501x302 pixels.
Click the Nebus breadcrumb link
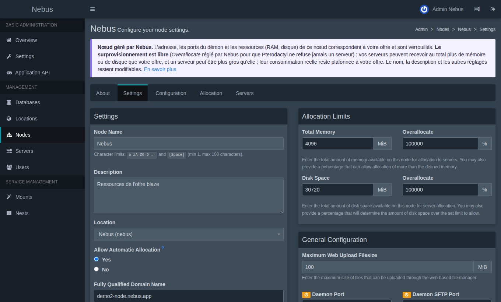[x=464, y=29]
